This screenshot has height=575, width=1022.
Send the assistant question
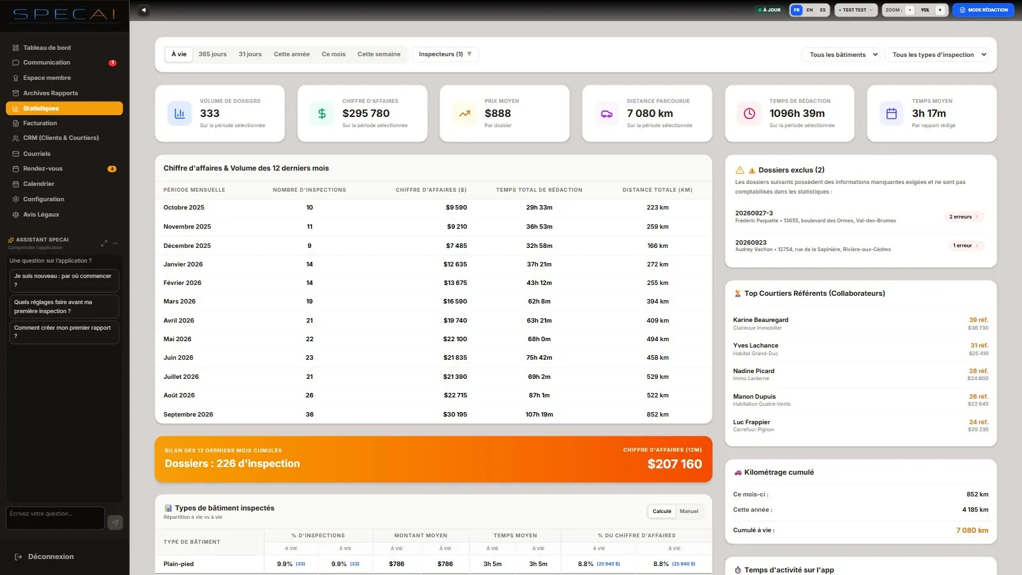click(115, 523)
